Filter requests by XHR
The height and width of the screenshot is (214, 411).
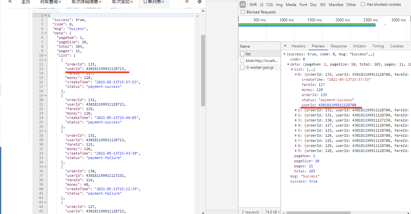coord(253,5)
